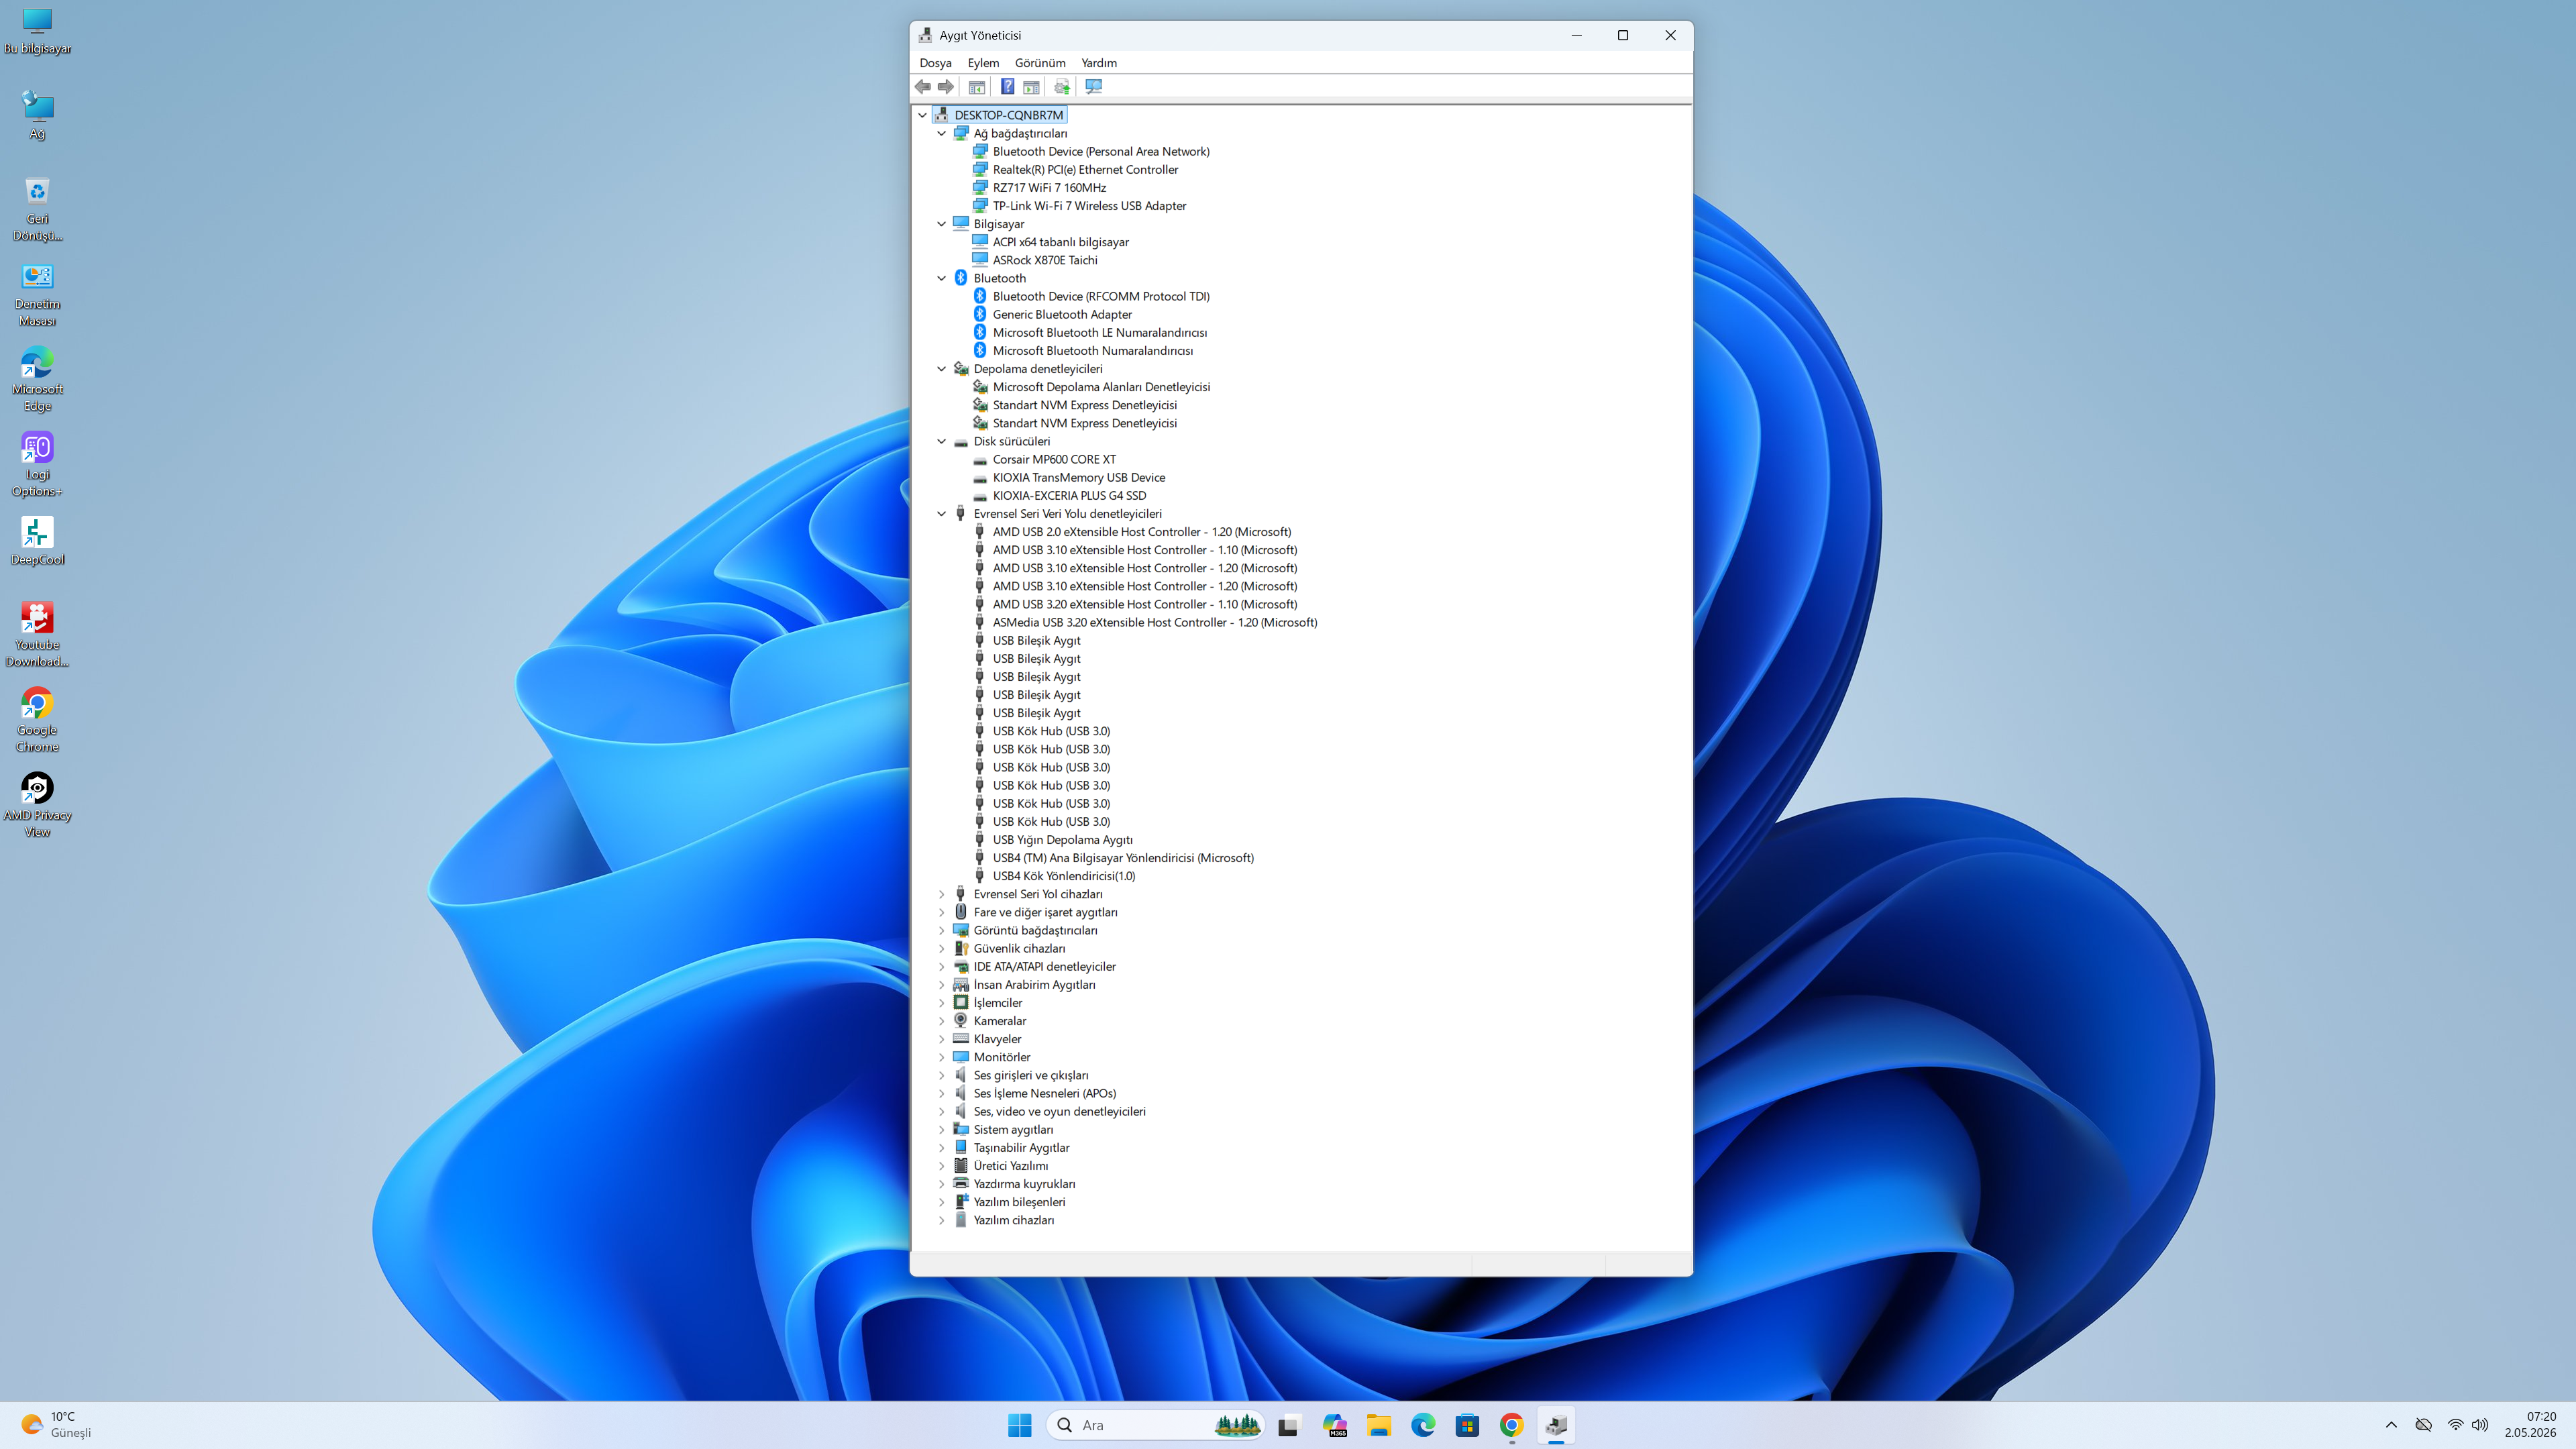Open Microsoft 365 Copilot taskbar icon

1334,1425
